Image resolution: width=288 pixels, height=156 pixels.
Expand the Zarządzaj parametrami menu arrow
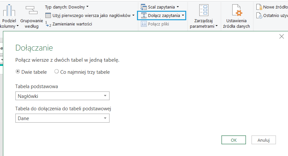pos(216,26)
